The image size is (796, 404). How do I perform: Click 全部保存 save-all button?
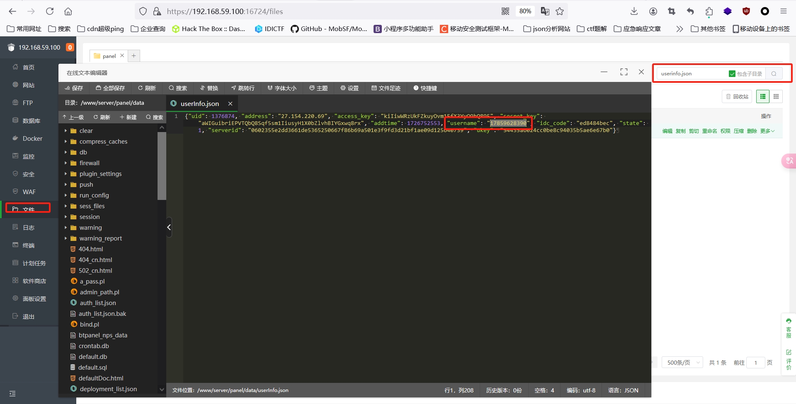(x=110, y=88)
